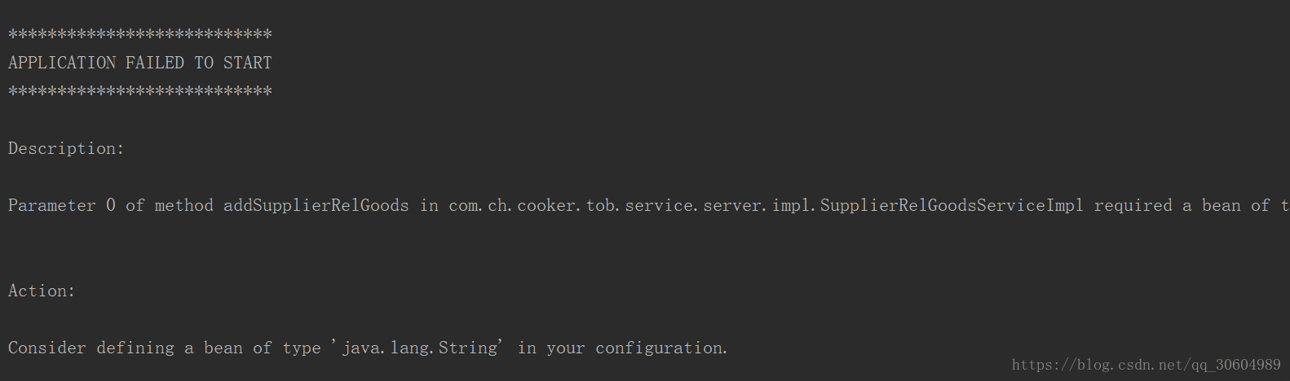Image resolution: width=1290 pixels, height=381 pixels.
Task: Click the 'java.lang.String' type text
Action: [x=417, y=348]
